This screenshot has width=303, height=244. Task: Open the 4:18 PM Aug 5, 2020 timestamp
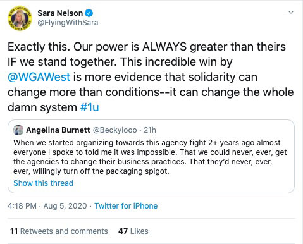[x=47, y=205]
